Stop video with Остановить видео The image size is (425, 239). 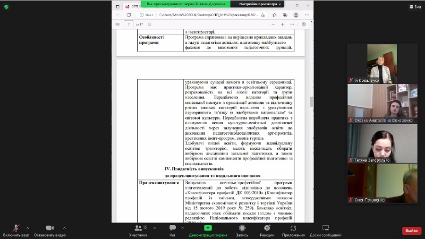tap(50, 230)
